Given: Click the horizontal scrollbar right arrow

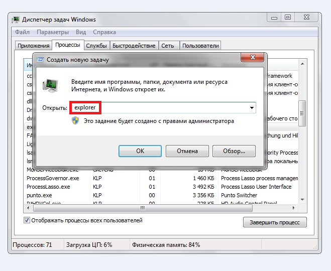Looking at the screenshot, I should [294, 208].
